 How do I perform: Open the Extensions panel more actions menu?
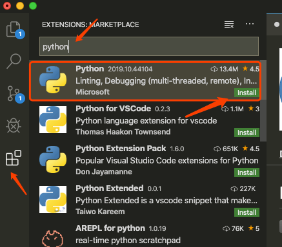[250, 24]
